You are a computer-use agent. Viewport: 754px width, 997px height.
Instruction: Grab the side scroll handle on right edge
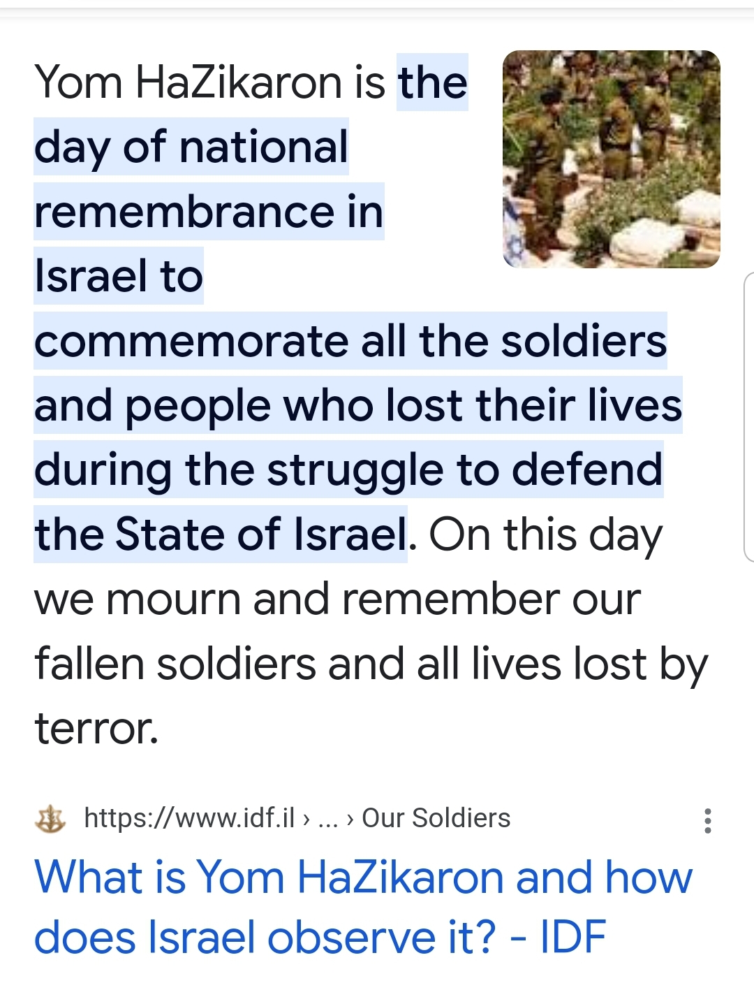pyautogui.click(x=748, y=416)
